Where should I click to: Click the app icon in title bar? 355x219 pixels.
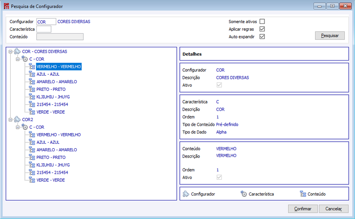(x=6, y=6)
